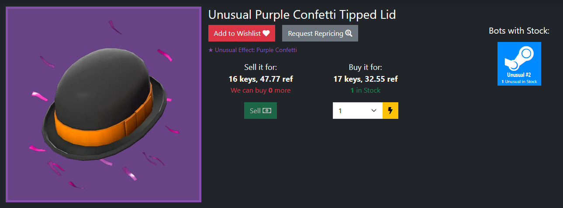Click the magnifier icon beside Request Repricing

[x=349, y=33]
